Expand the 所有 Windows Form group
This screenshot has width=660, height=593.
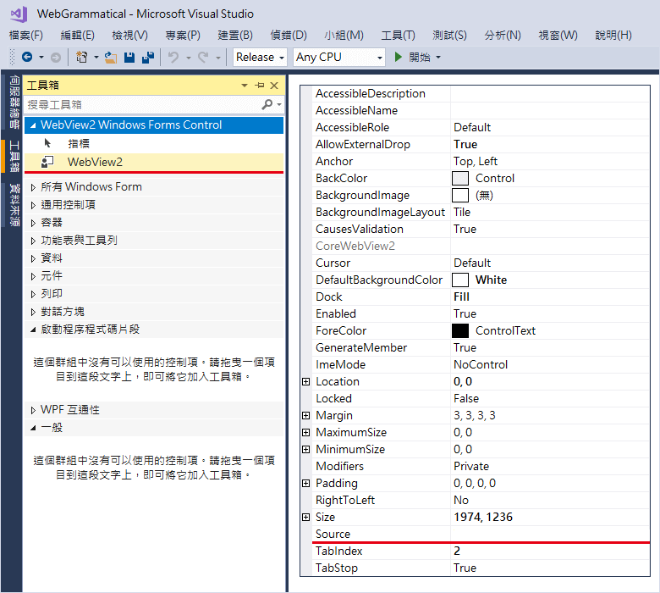pos(33,187)
